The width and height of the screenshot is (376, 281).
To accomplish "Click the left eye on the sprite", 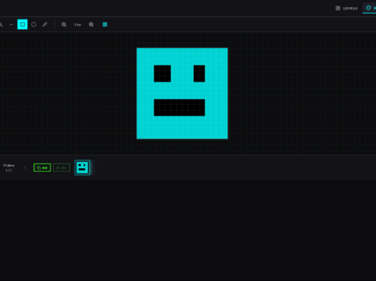I will pyautogui.click(x=162, y=73).
